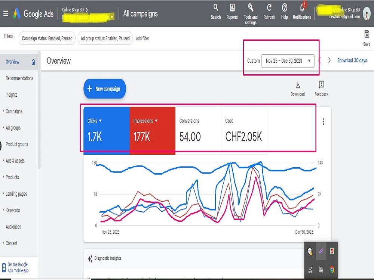Image resolution: width=374 pixels, height=280 pixels.
Task: Open the account profile avatar
Action: point(367,13)
